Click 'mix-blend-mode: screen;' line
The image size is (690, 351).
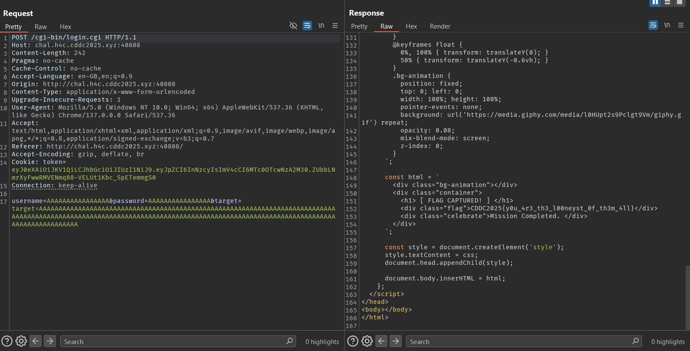tap(445, 138)
